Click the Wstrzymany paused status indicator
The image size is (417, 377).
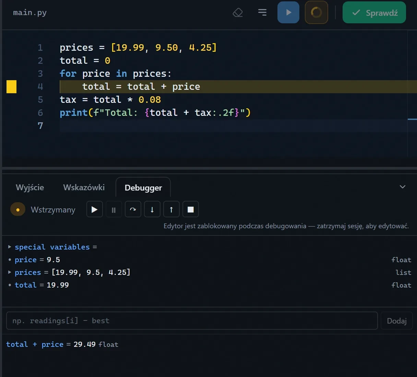tap(43, 209)
